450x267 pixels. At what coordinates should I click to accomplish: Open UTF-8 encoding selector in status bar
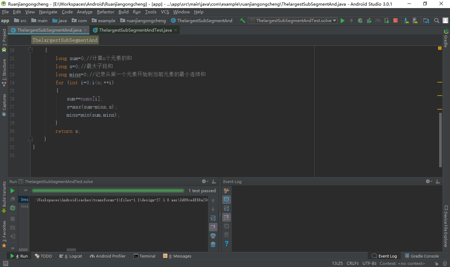369,263
